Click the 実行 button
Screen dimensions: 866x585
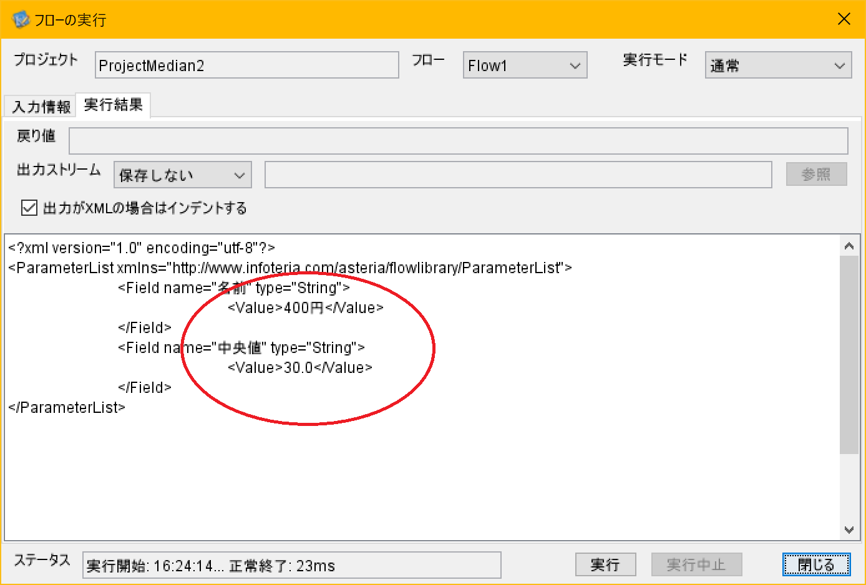[605, 565]
